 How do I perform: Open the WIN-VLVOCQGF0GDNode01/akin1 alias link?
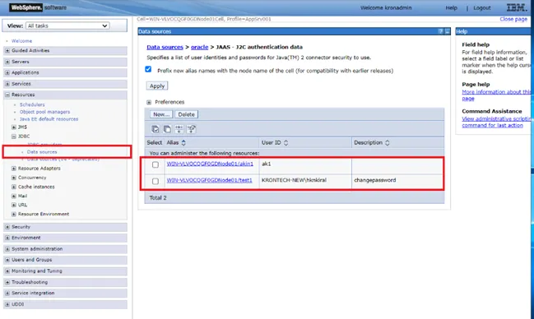[x=210, y=164]
